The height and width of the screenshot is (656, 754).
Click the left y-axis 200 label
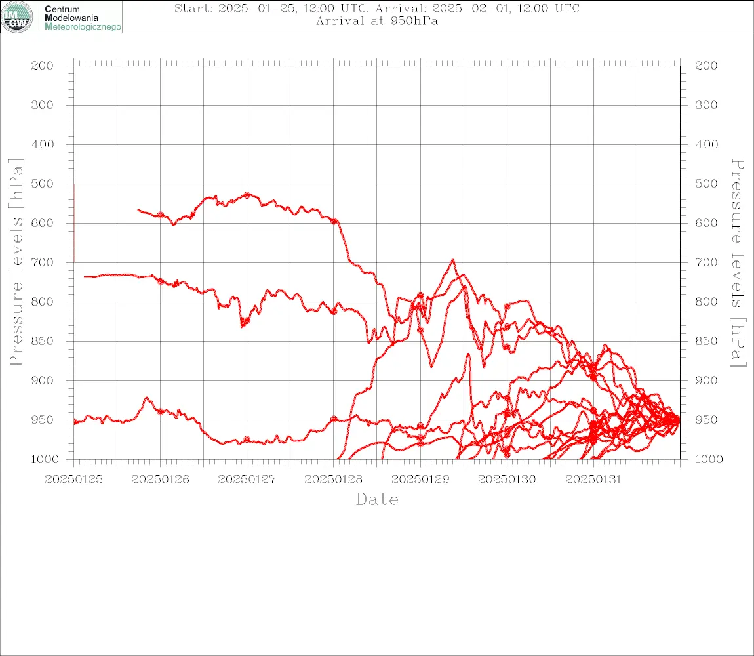[x=43, y=66]
